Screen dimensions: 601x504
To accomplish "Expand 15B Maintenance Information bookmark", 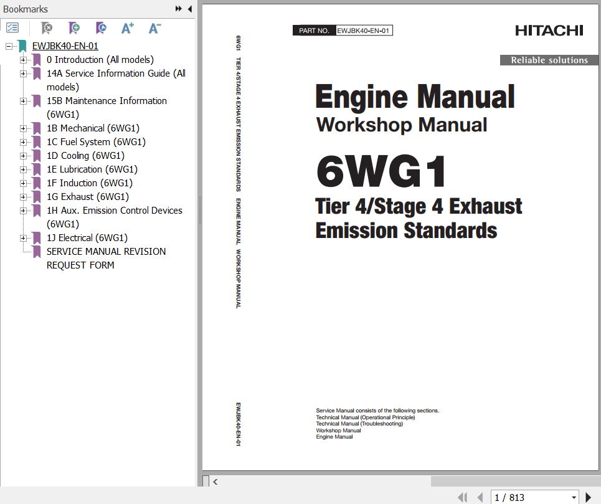I will pyautogui.click(x=24, y=101).
